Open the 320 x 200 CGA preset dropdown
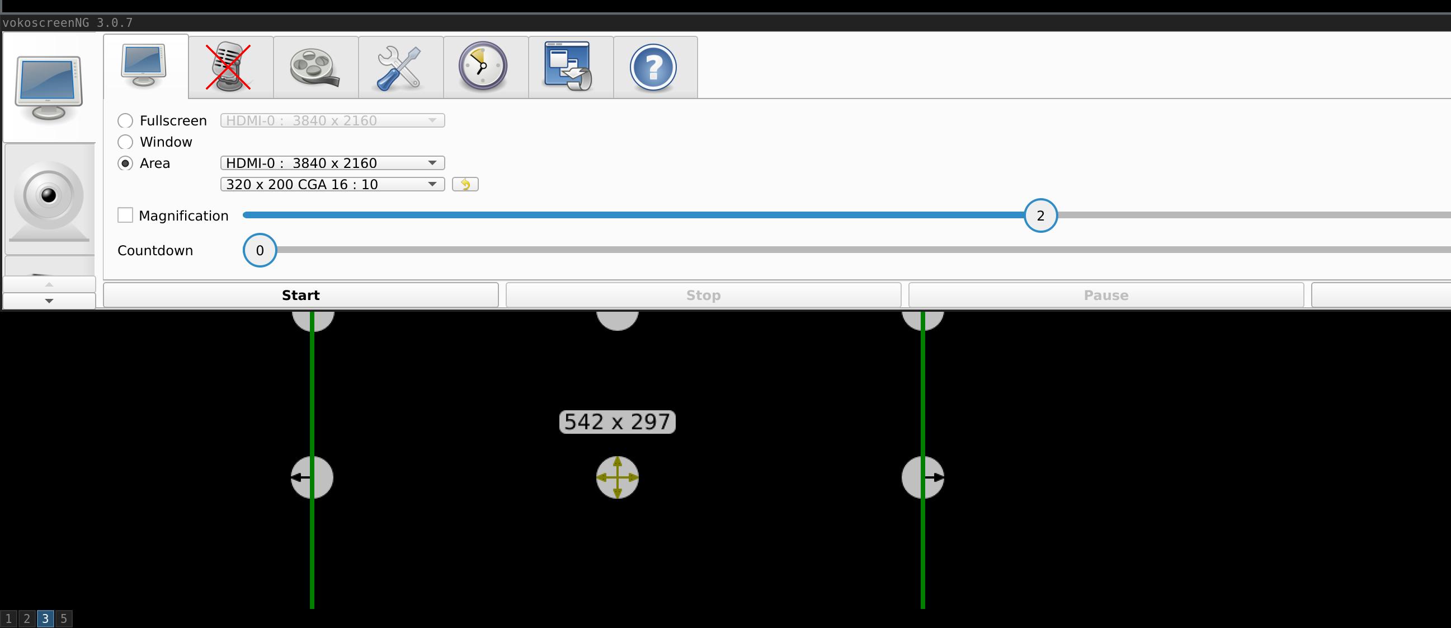 coord(332,184)
